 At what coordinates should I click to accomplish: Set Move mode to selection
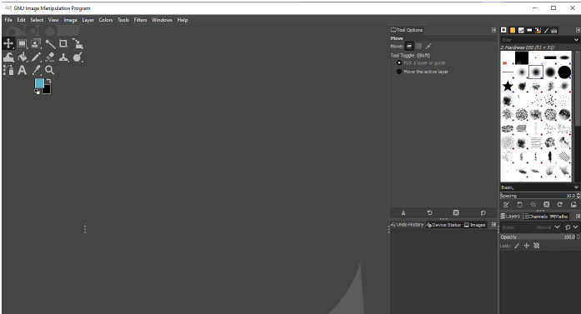pos(418,47)
